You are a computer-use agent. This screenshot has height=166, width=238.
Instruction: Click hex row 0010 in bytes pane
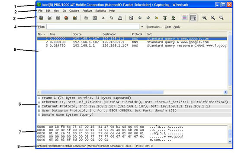[110, 130]
